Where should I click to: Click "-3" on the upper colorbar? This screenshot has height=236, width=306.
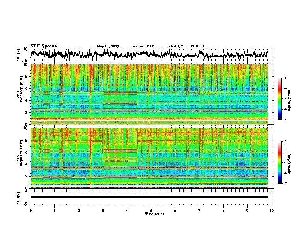285,78
